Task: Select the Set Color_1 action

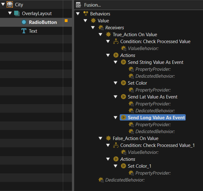Action: pyautogui.click(x=140, y=166)
